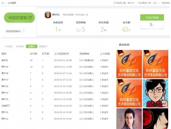Click the big green 今日已签到 smiley button
Image resolution: width=171 pixels, height=129 pixels.
pyautogui.click(x=20, y=18)
